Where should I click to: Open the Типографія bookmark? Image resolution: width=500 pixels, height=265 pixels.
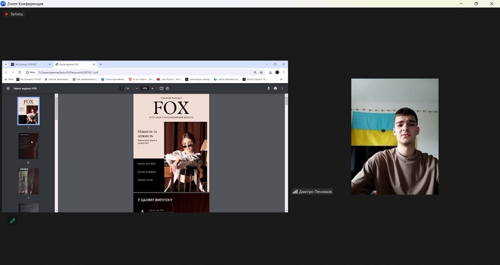coord(198,79)
